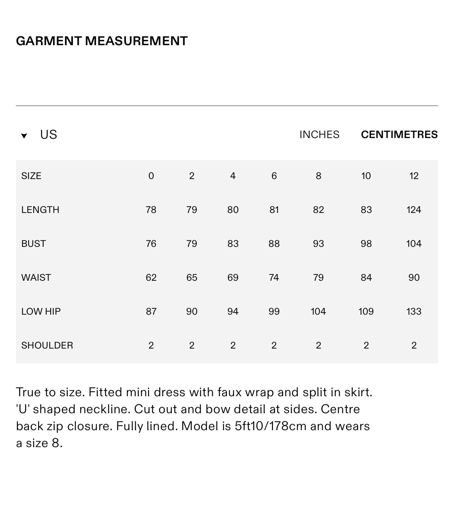Select the CENTIMETRES unit option
Image resolution: width=454 pixels, height=528 pixels.
point(399,135)
